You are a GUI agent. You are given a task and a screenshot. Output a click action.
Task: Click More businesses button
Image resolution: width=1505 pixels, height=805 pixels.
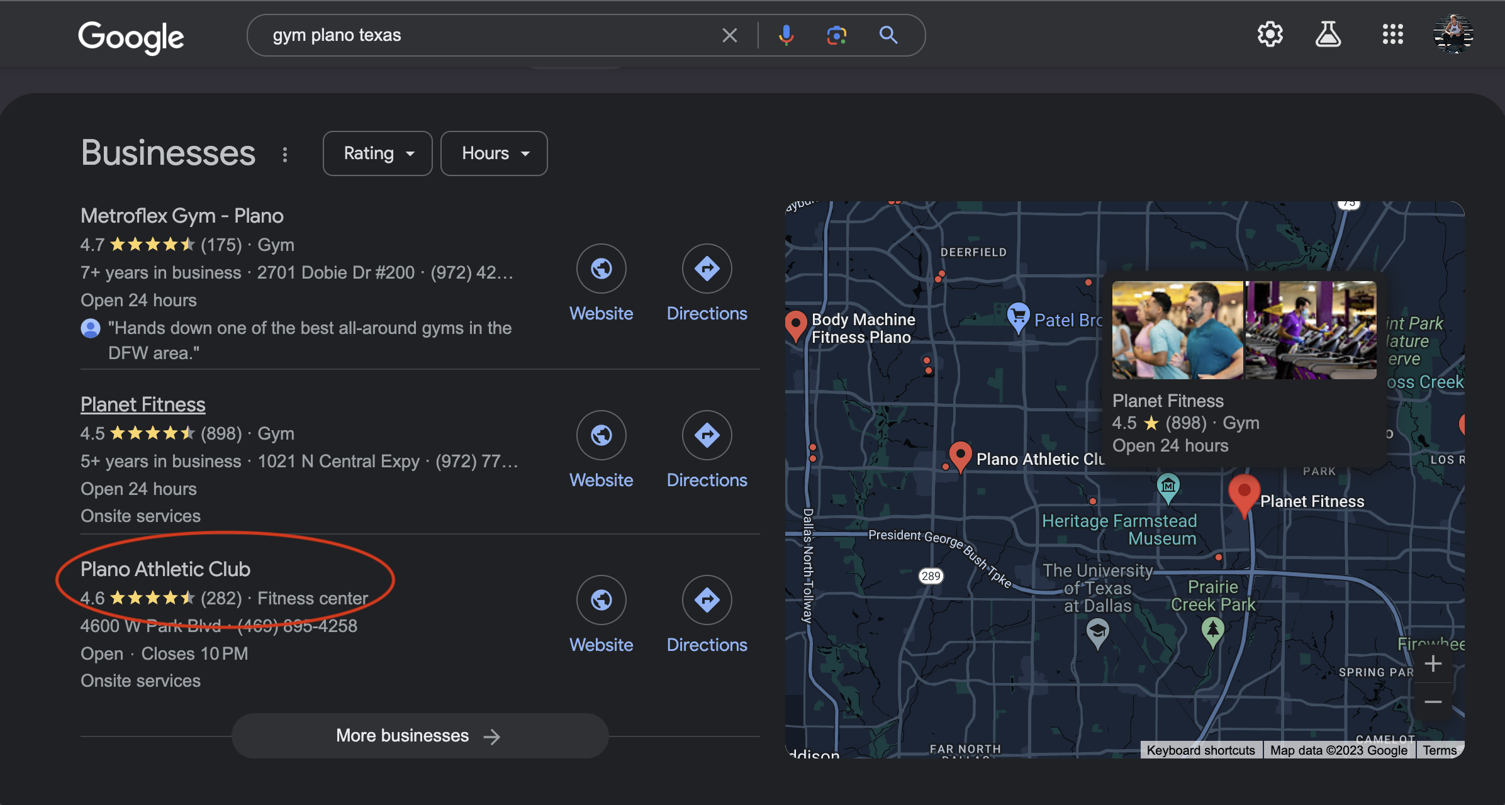click(x=420, y=736)
